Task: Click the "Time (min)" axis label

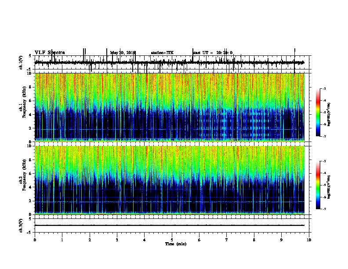Action: pyautogui.click(x=176, y=244)
